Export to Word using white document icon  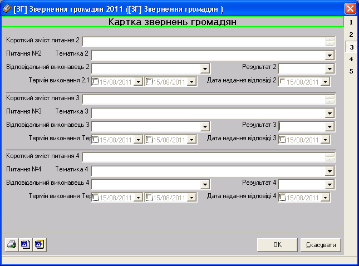coord(26,245)
